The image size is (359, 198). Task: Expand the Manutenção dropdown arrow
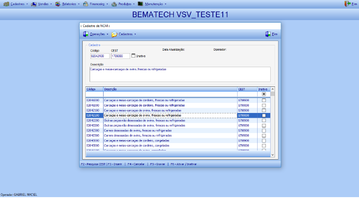[165, 4]
